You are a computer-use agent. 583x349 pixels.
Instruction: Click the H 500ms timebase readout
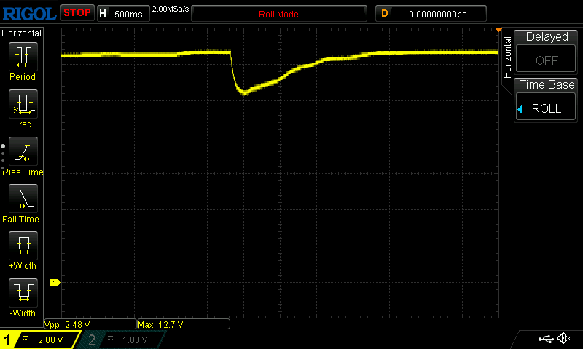[x=123, y=14]
